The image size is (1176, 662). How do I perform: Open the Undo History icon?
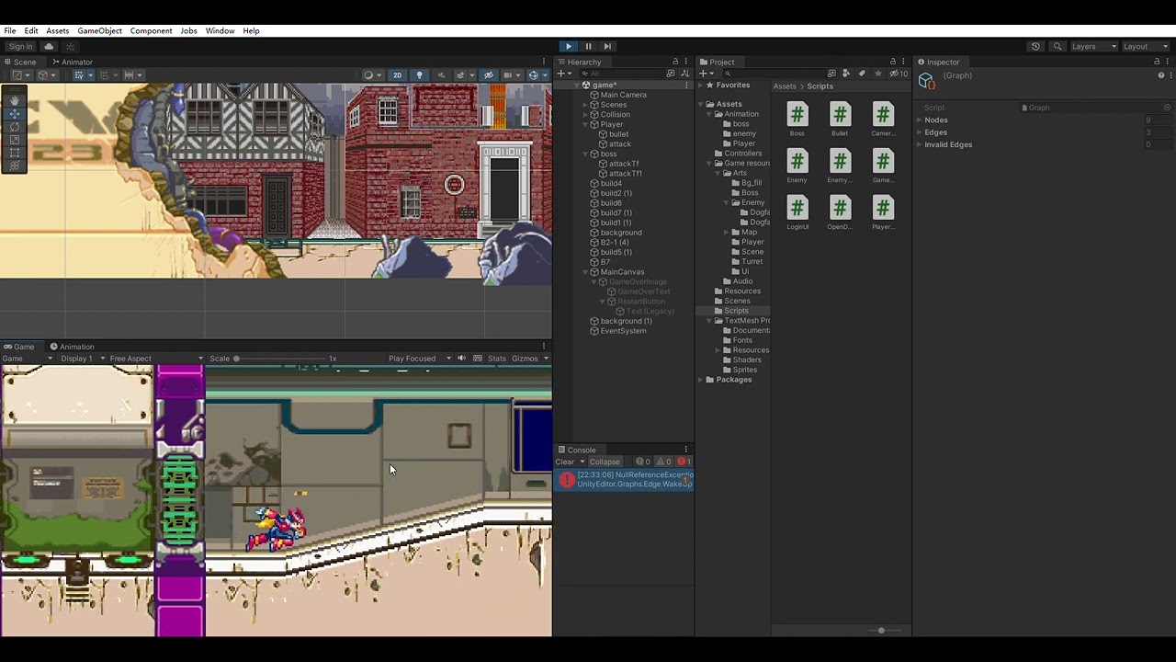pos(1035,46)
